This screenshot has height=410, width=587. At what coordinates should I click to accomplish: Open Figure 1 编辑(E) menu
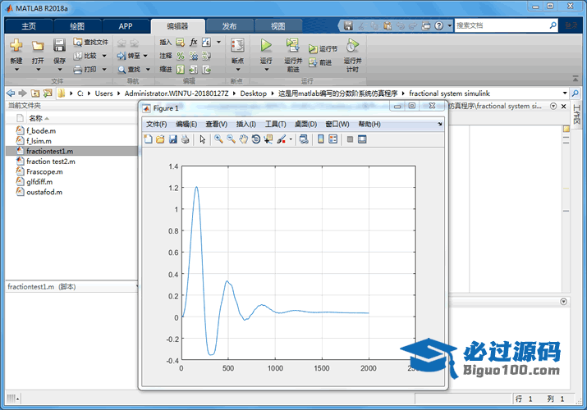[186, 124]
